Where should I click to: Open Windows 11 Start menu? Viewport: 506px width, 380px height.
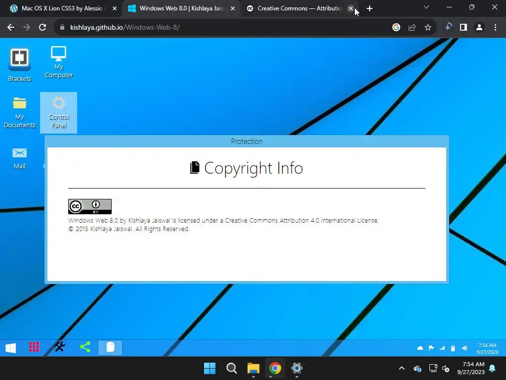pos(210,368)
